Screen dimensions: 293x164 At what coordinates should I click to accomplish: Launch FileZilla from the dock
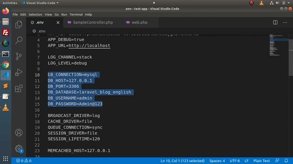pos(5,32)
